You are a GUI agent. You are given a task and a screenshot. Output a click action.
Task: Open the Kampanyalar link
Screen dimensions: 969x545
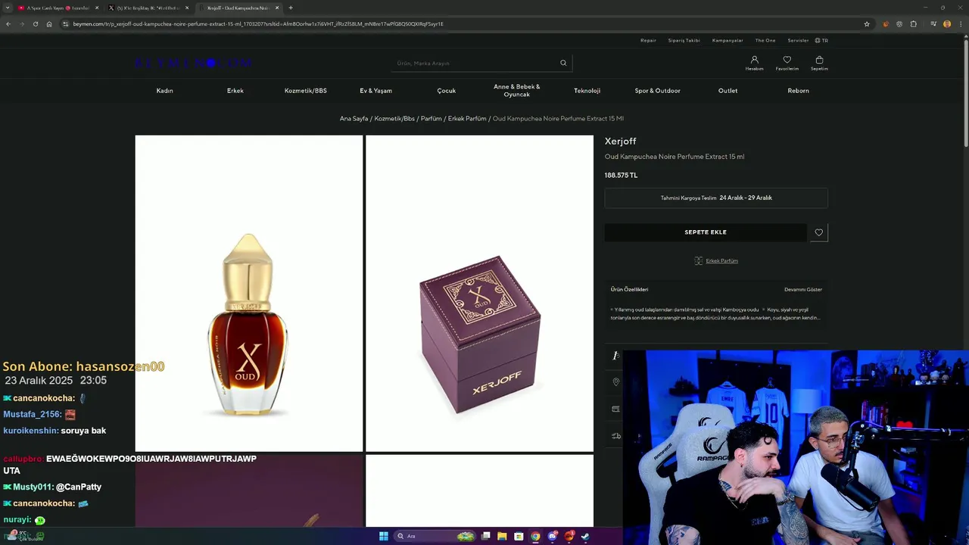pos(728,40)
